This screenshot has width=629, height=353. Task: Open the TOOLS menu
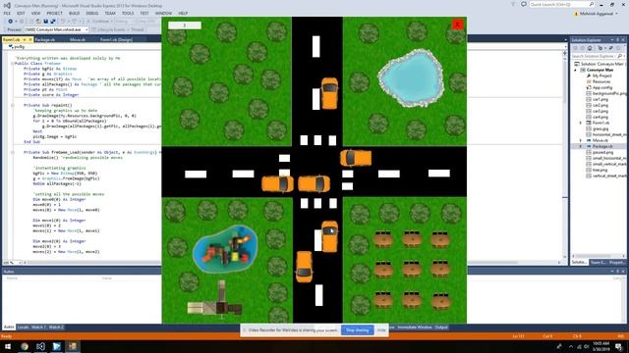128,13
